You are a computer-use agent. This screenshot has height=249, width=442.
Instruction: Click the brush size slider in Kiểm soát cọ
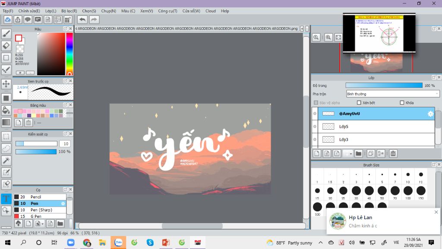pos(36,144)
